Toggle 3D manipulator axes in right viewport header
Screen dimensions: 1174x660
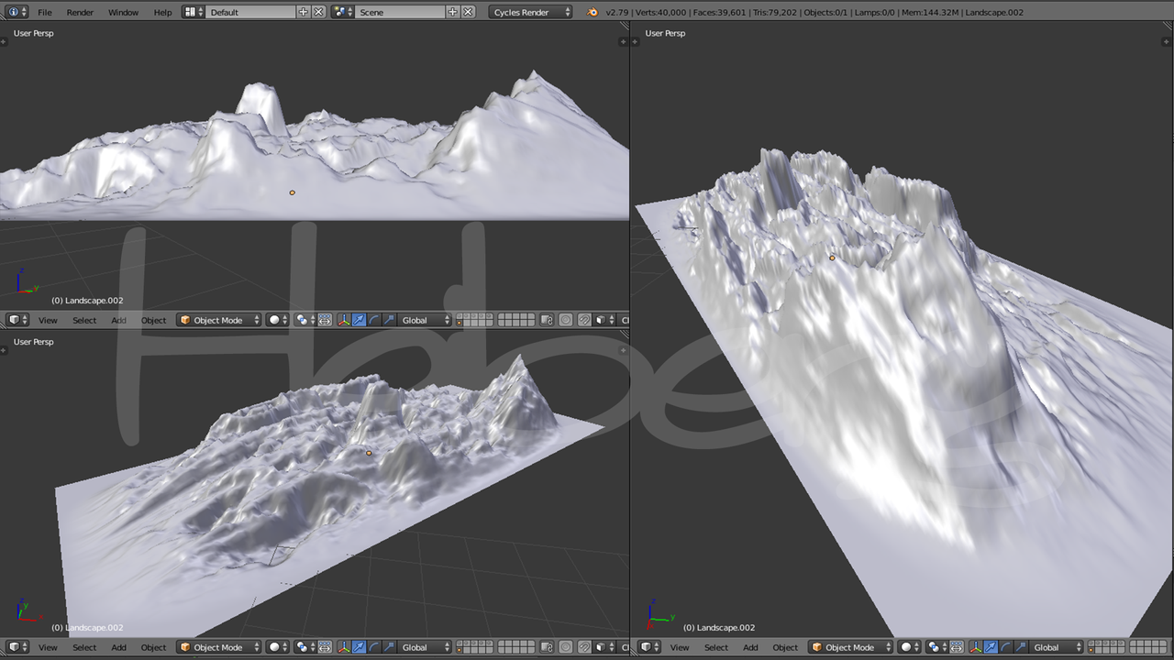[976, 647]
